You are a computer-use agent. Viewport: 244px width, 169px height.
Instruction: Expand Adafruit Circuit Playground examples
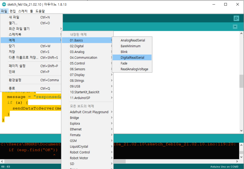tap(87, 112)
